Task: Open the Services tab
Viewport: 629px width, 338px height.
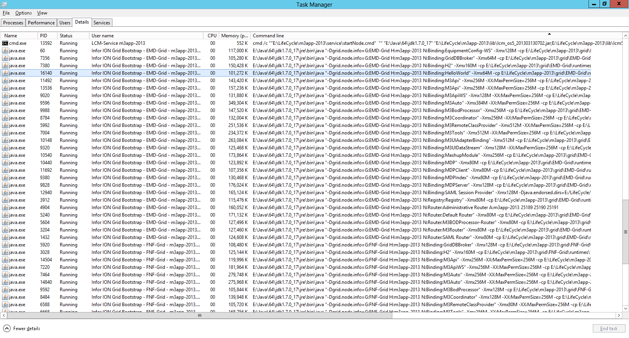Action: coord(102,23)
